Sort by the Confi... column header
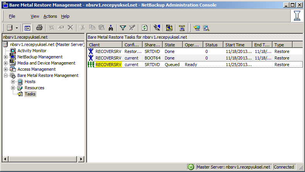 click(133, 45)
